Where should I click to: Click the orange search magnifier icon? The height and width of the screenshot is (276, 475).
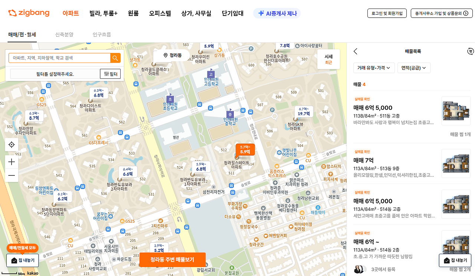(x=115, y=58)
